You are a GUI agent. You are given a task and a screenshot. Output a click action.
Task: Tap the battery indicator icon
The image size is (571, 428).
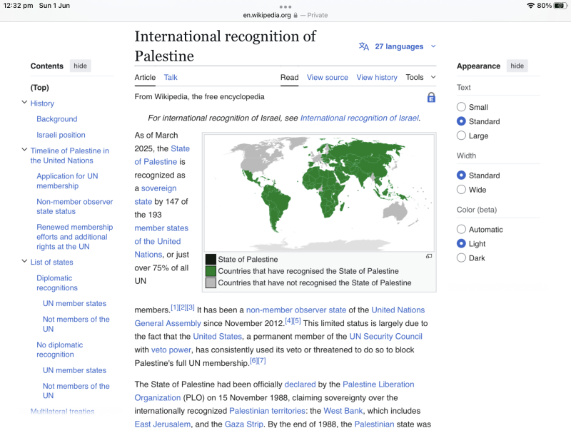point(560,6)
